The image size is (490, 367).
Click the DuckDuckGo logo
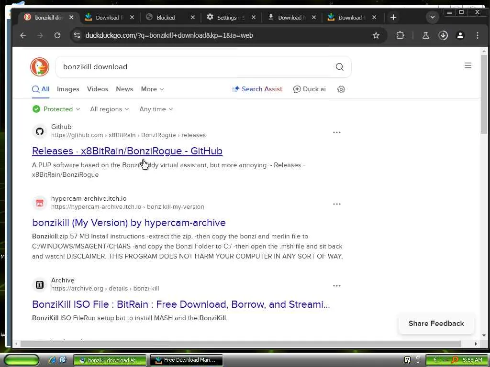coord(40,67)
